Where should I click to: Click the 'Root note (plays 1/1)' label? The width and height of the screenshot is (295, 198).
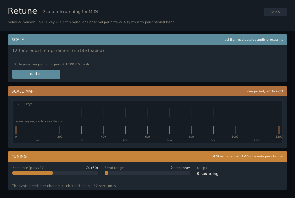click(29, 168)
